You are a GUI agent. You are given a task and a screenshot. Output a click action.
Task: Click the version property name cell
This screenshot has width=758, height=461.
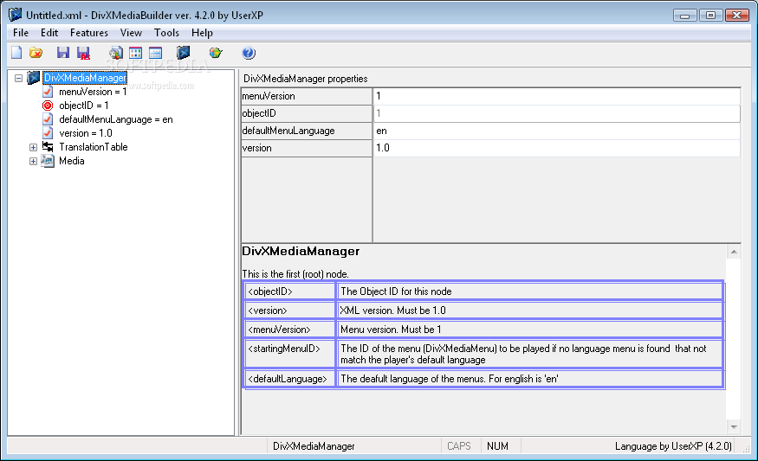click(x=307, y=148)
